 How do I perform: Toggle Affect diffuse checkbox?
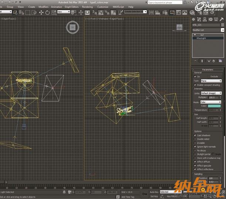195,162
